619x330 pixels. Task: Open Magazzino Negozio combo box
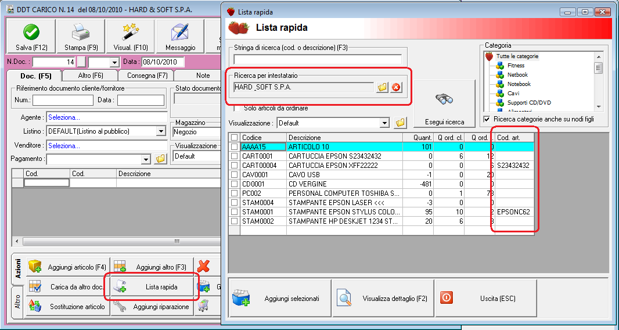pos(197,132)
